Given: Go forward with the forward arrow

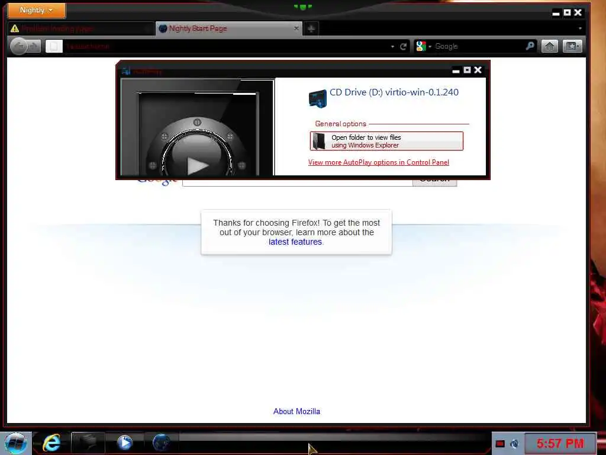Looking at the screenshot, I should pos(34,46).
